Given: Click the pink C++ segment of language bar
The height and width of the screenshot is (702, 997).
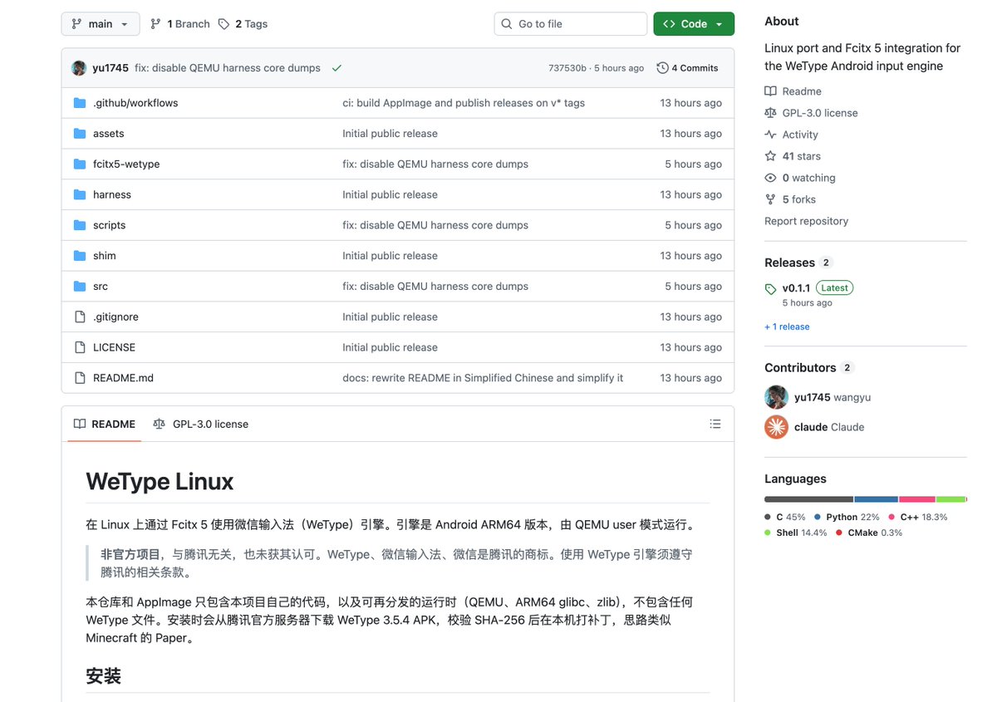Looking at the screenshot, I should tap(917, 499).
